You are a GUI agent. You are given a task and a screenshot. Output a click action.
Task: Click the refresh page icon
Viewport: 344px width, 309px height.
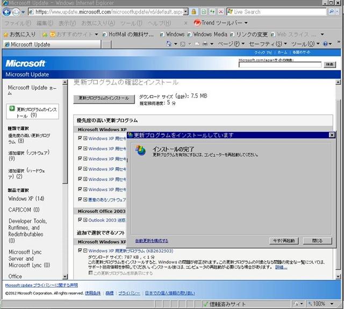[212, 12]
